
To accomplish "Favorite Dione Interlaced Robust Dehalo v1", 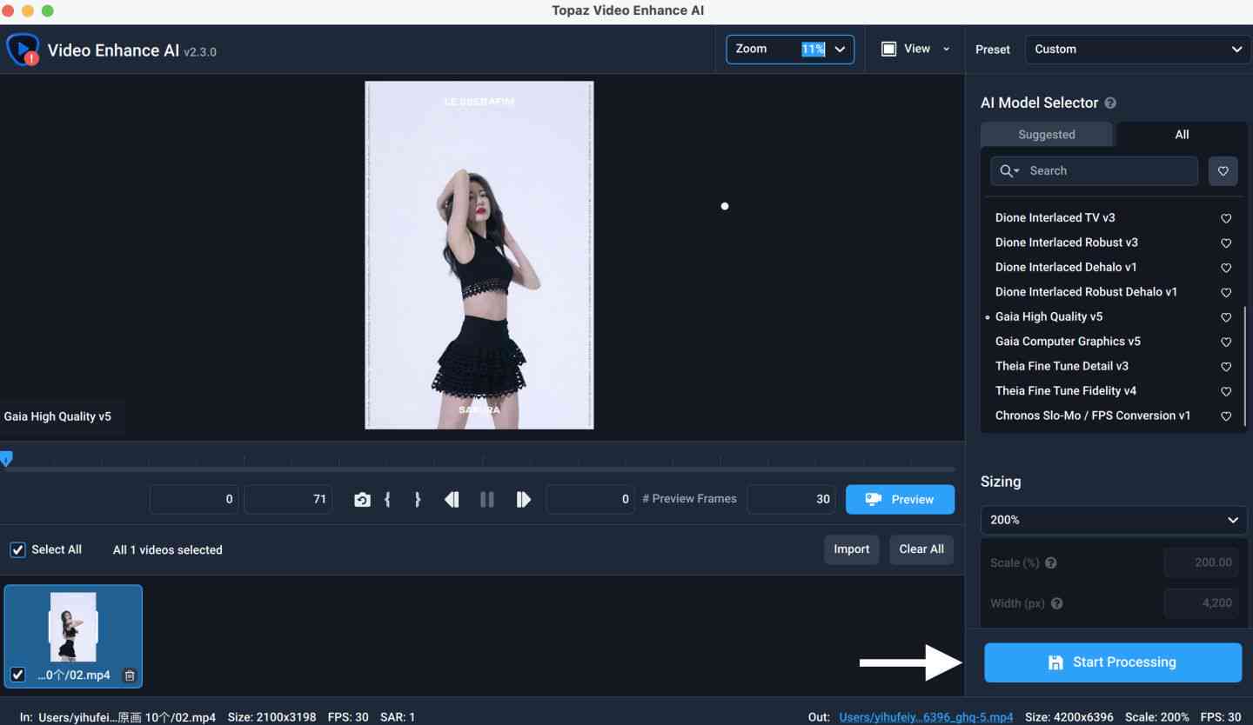I will [1226, 292].
